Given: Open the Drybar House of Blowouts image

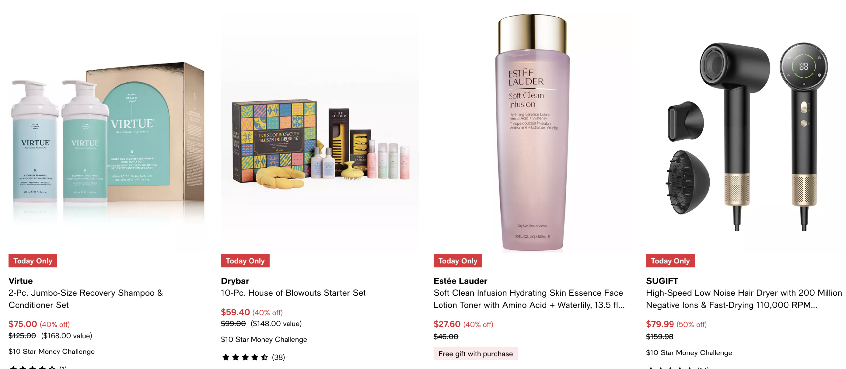Looking at the screenshot, I should 320,132.
